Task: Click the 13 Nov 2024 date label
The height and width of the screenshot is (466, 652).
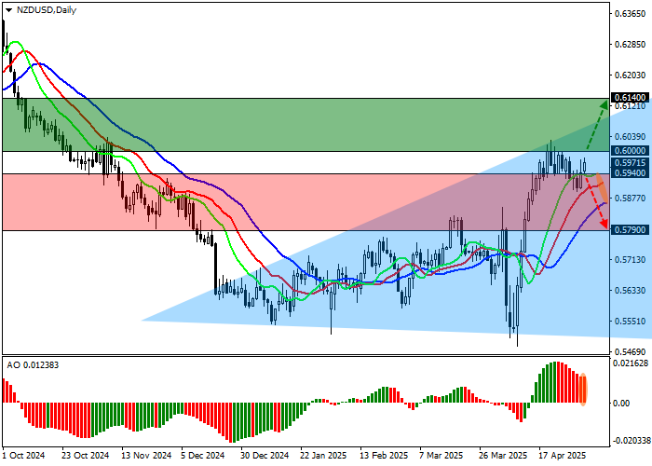Action: [146, 456]
